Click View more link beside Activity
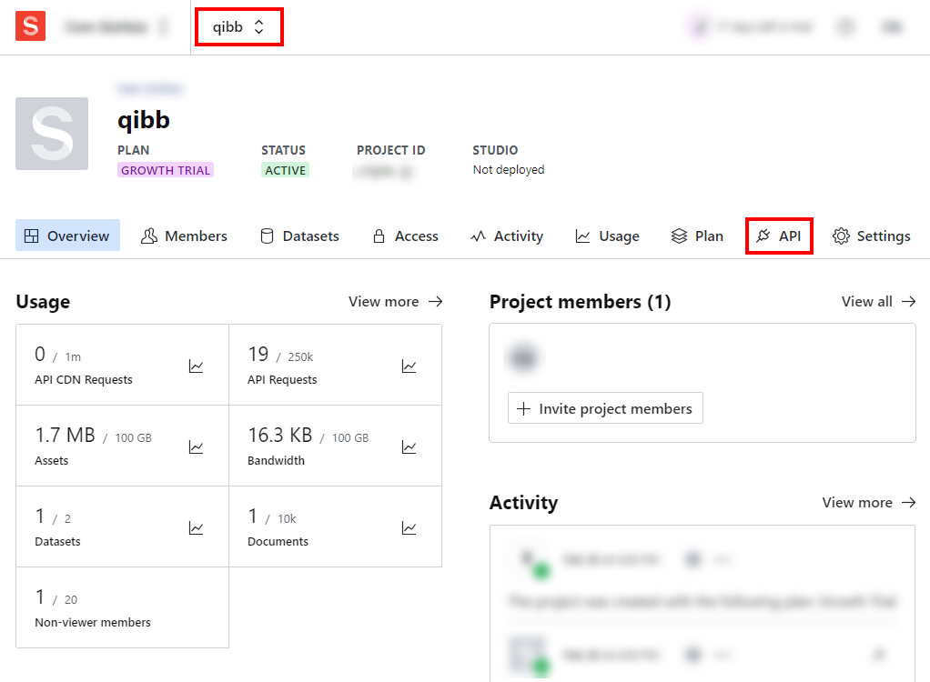The width and height of the screenshot is (930, 682). point(869,502)
